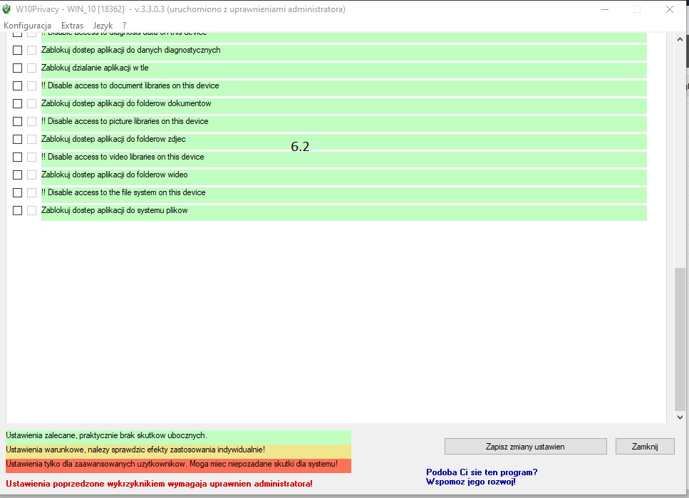
Task: Tick dark-bordered checkbox for 'Zablokuj dostep aplikacji do systemu plikow'
Action: coord(18,211)
